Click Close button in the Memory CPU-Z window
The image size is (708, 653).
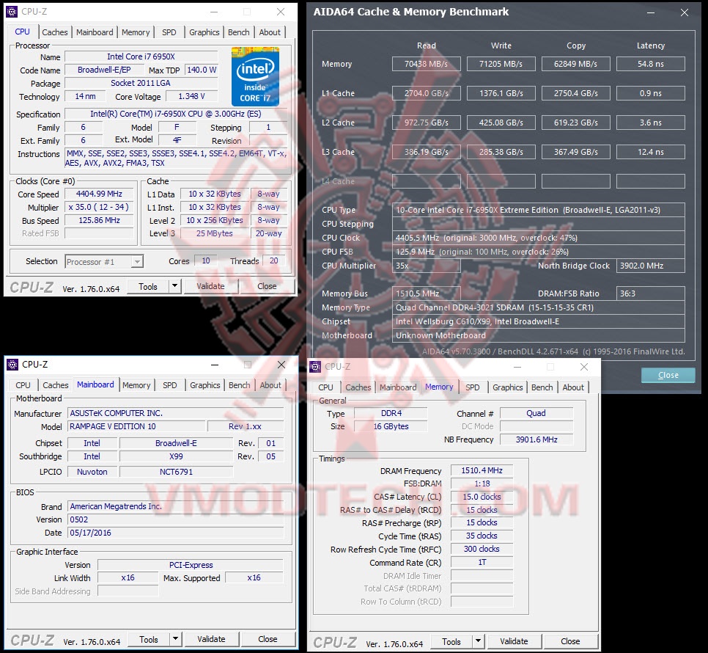click(x=570, y=641)
